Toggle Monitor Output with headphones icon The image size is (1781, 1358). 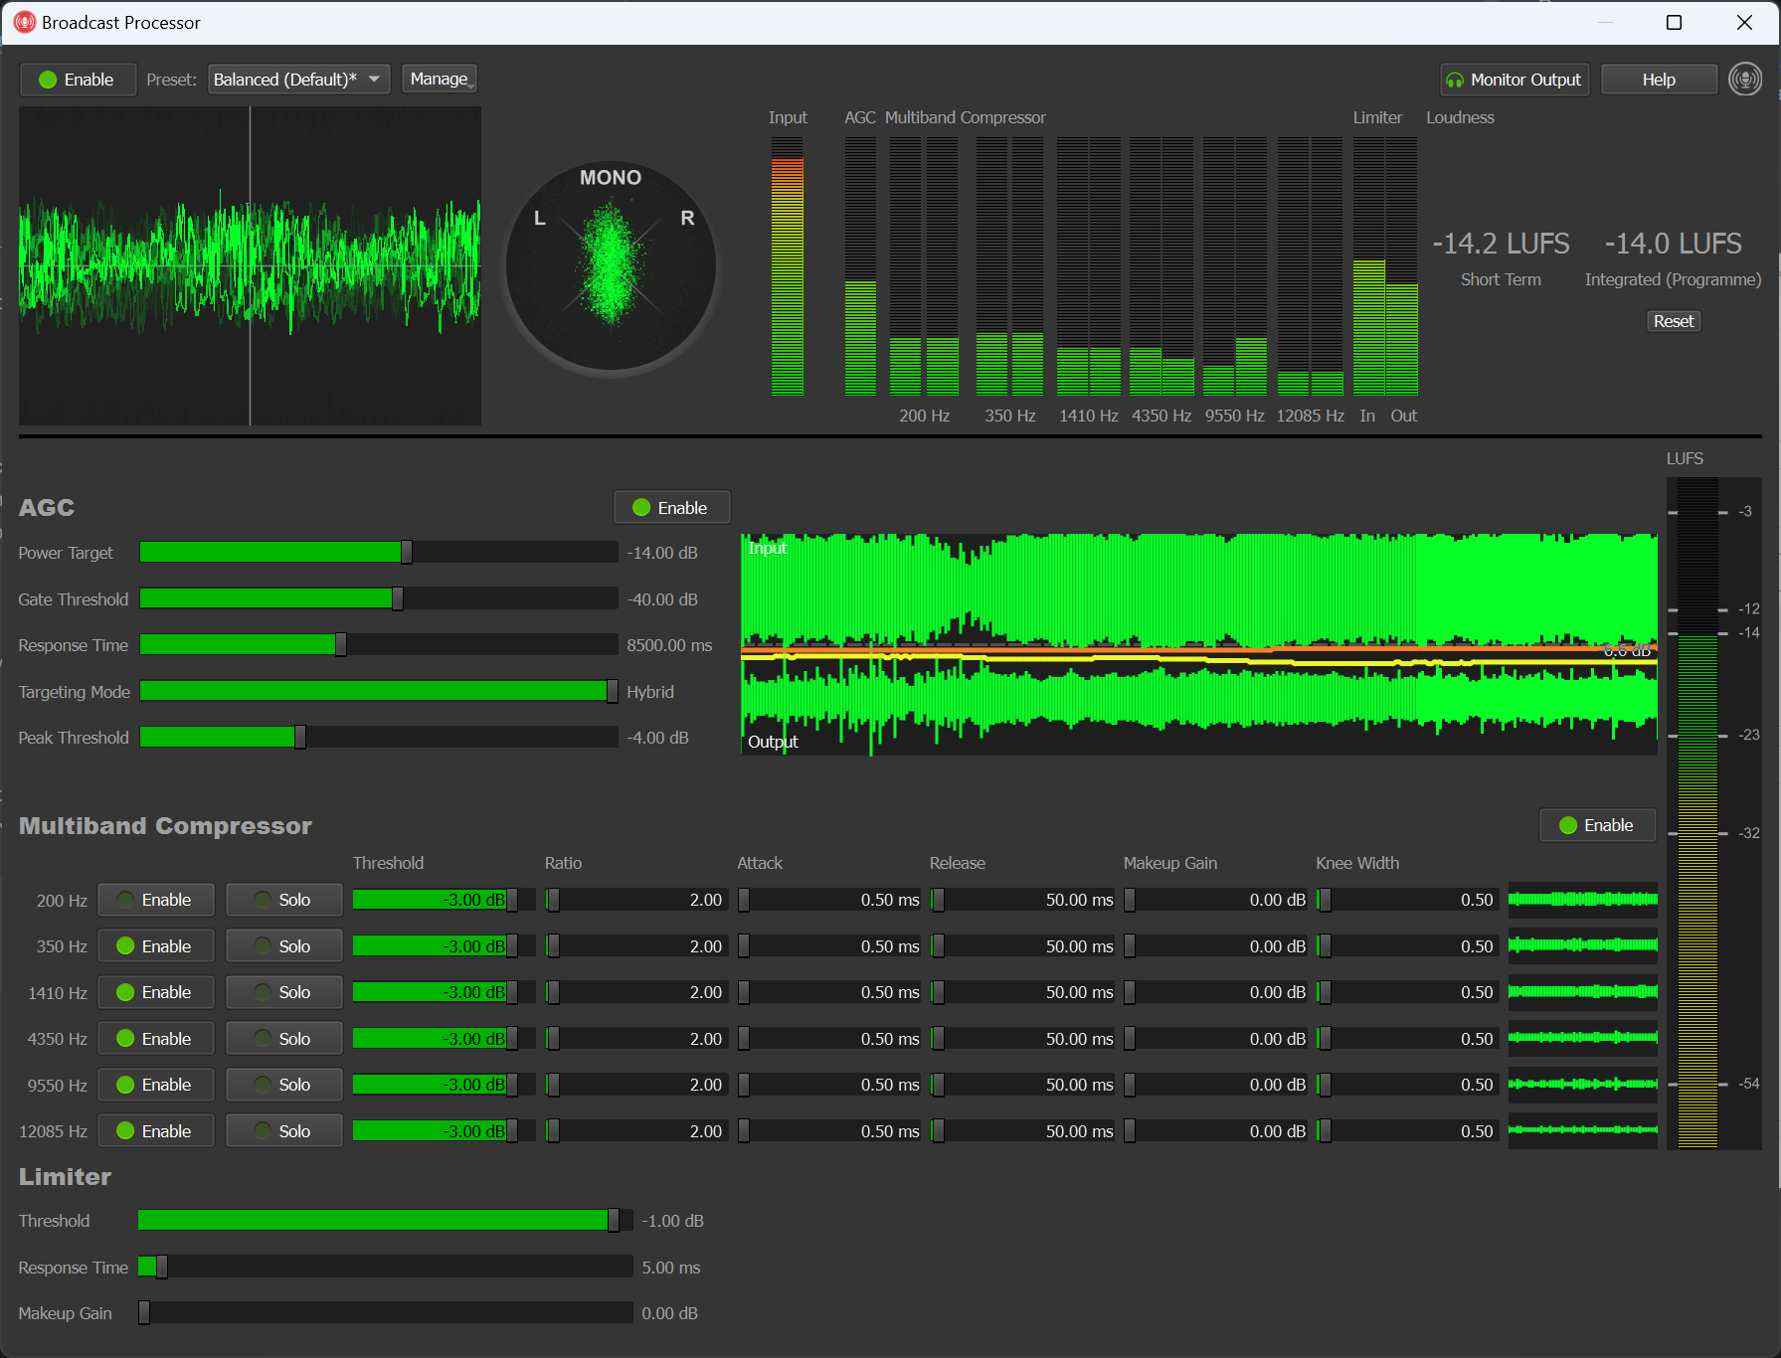click(x=1514, y=80)
